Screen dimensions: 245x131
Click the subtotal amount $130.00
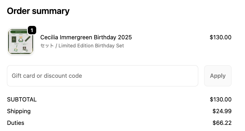220,100
